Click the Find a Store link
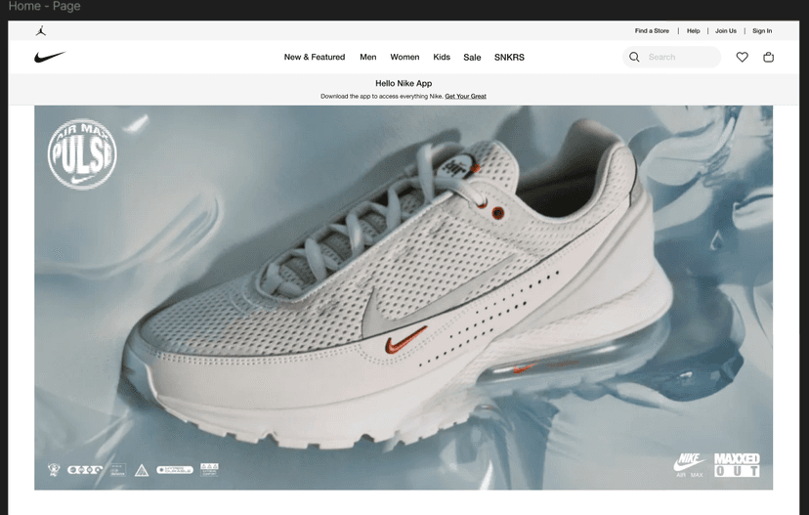Image resolution: width=809 pixels, height=515 pixels. pyautogui.click(x=652, y=31)
